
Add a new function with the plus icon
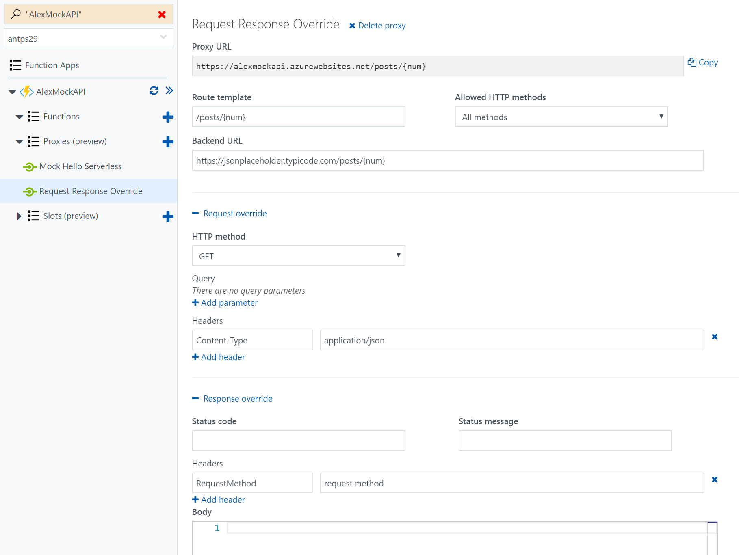click(x=167, y=117)
